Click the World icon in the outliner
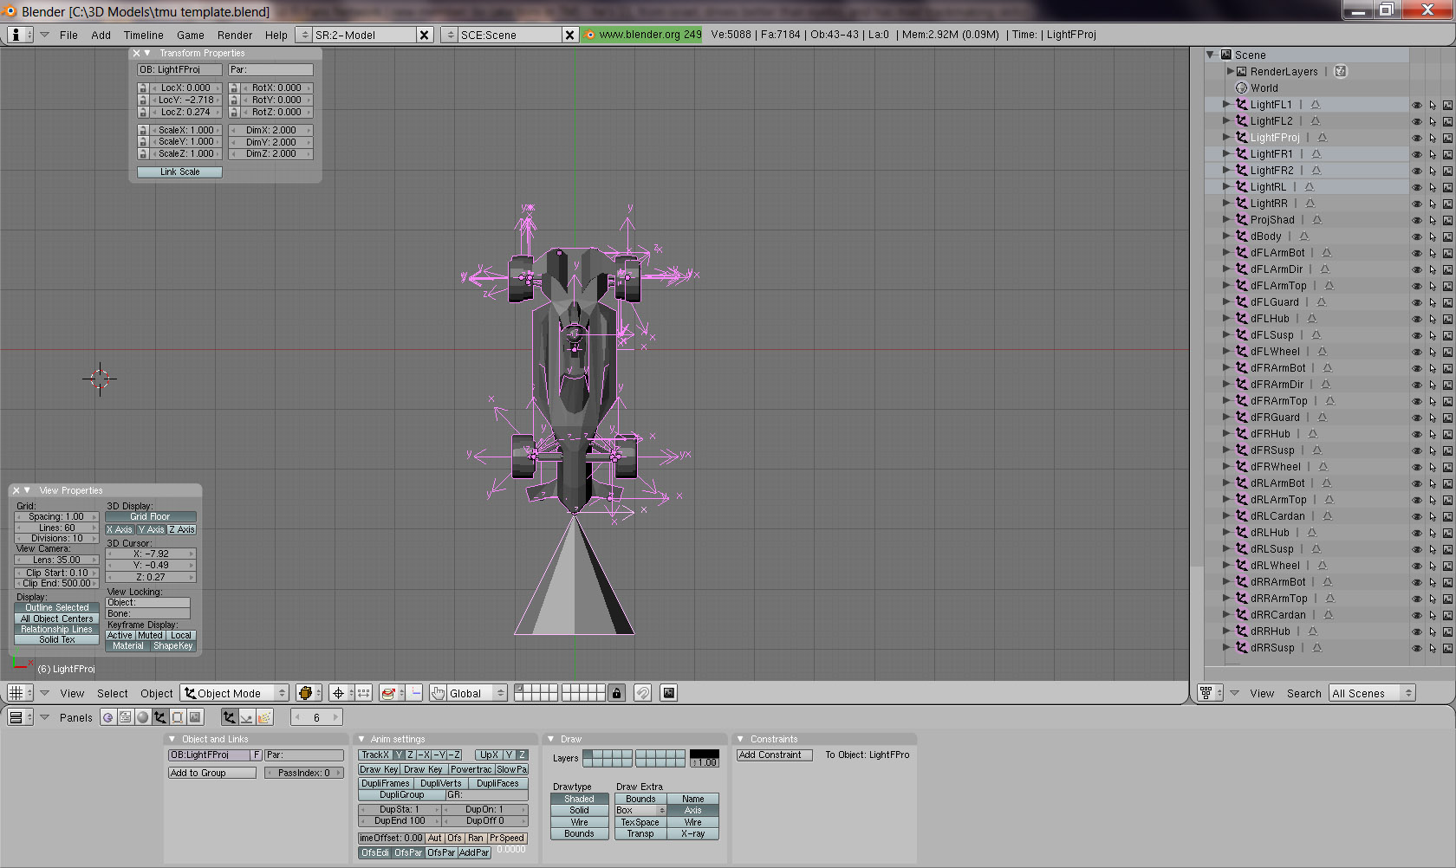 pos(1241,88)
